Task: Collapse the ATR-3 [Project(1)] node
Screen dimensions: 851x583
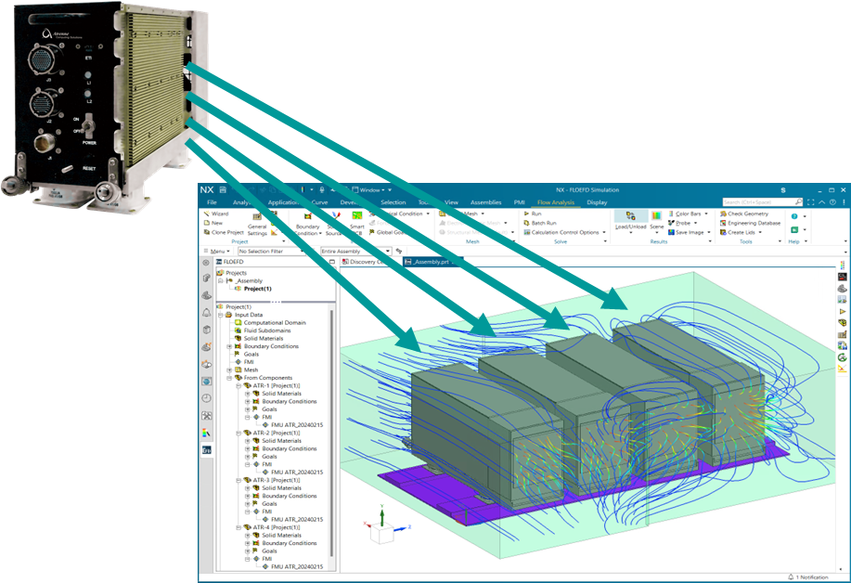Action: tap(239, 480)
